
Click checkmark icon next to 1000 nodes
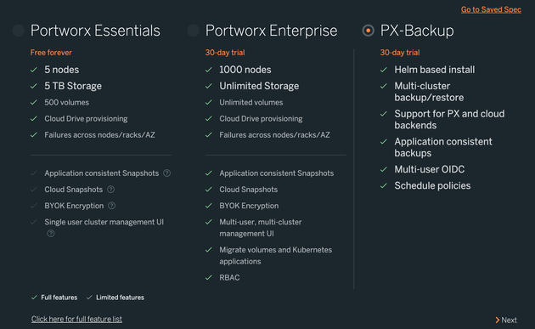(x=209, y=70)
